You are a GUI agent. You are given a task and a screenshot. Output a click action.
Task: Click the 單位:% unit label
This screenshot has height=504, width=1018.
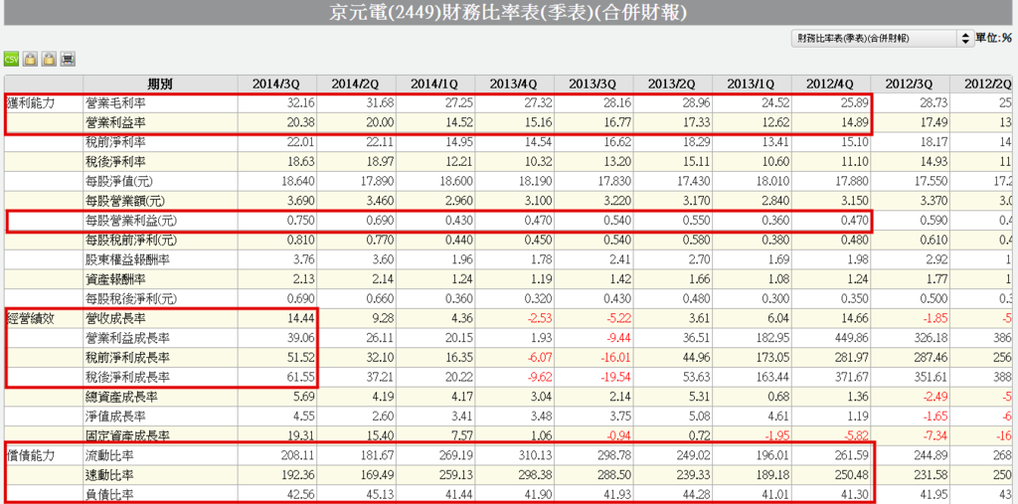coord(994,39)
